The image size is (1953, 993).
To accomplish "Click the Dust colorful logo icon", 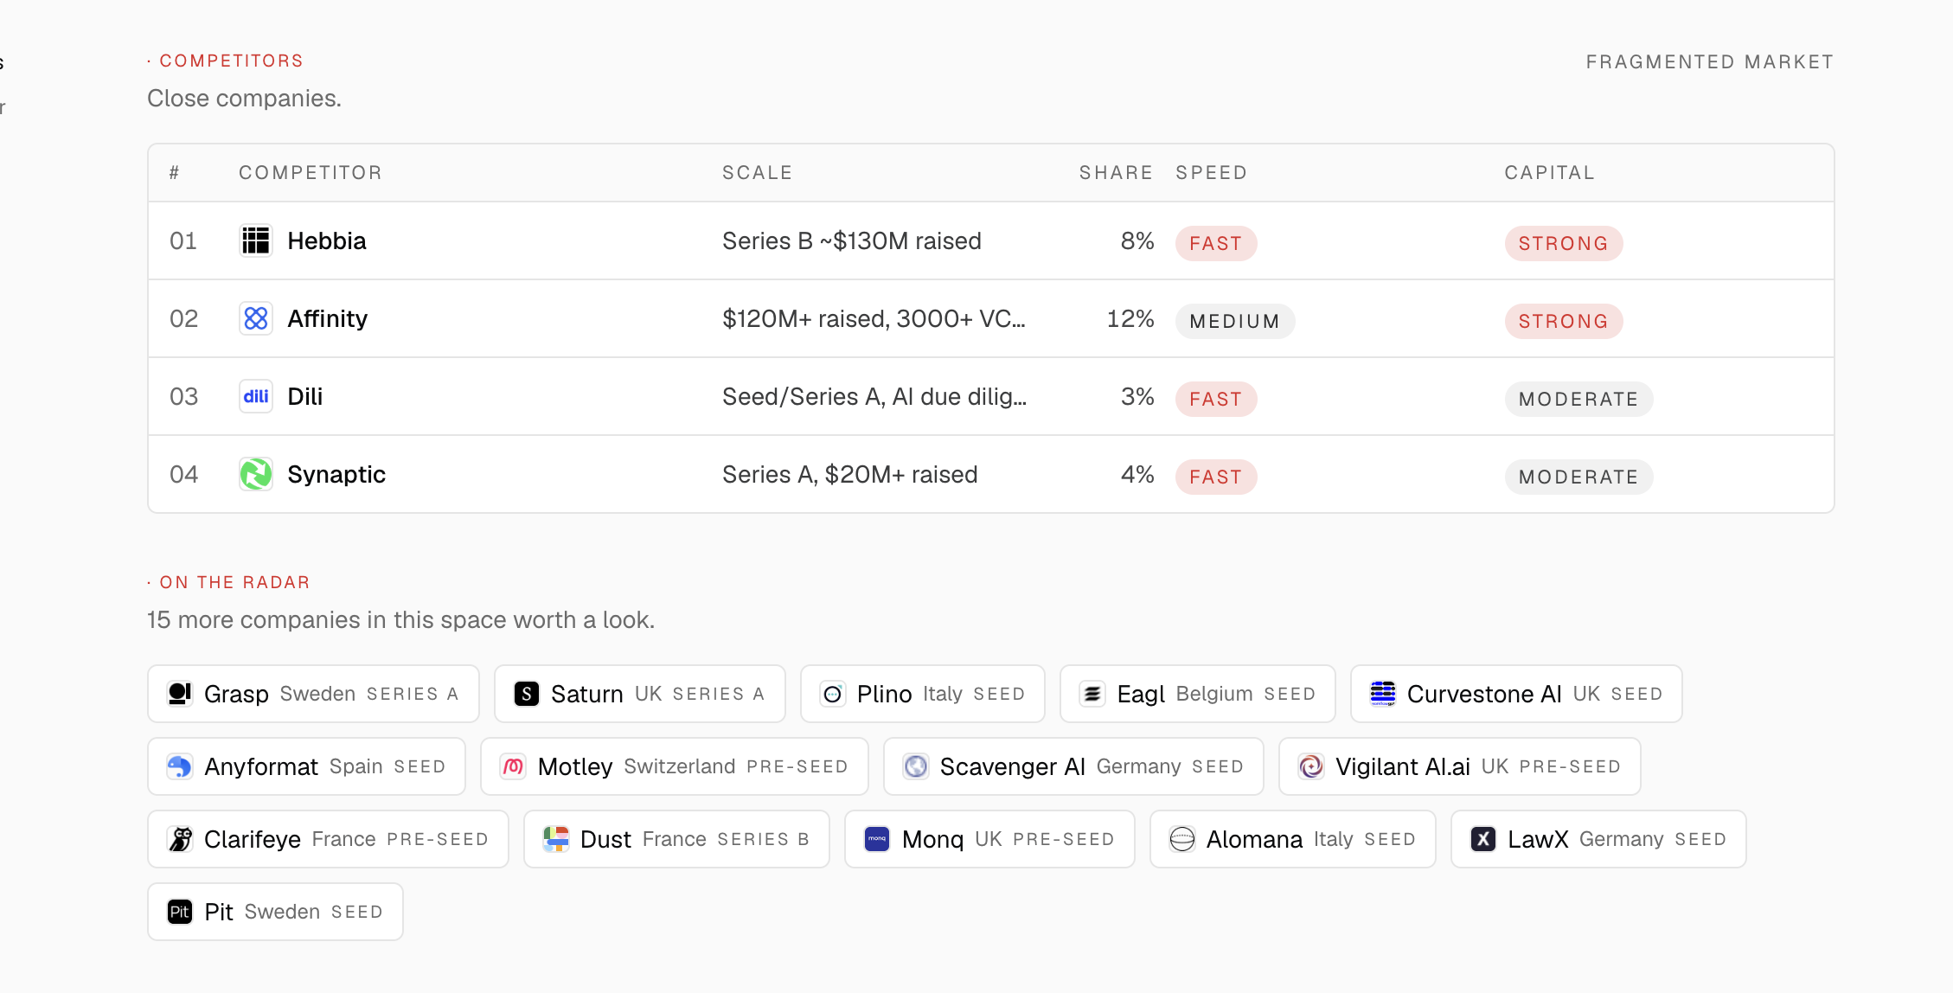I will (556, 839).
